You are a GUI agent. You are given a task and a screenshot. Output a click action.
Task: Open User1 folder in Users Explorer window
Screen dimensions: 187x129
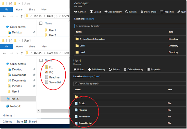coord(51,30)
